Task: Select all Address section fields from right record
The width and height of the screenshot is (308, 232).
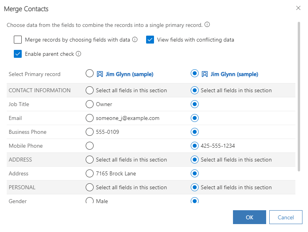Action: [x=194, y=160]
